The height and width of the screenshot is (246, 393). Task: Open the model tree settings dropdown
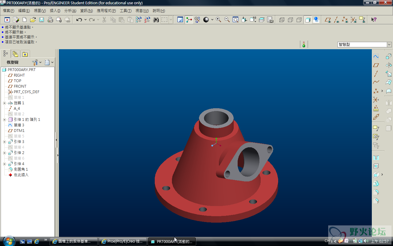tap(37, 62)
